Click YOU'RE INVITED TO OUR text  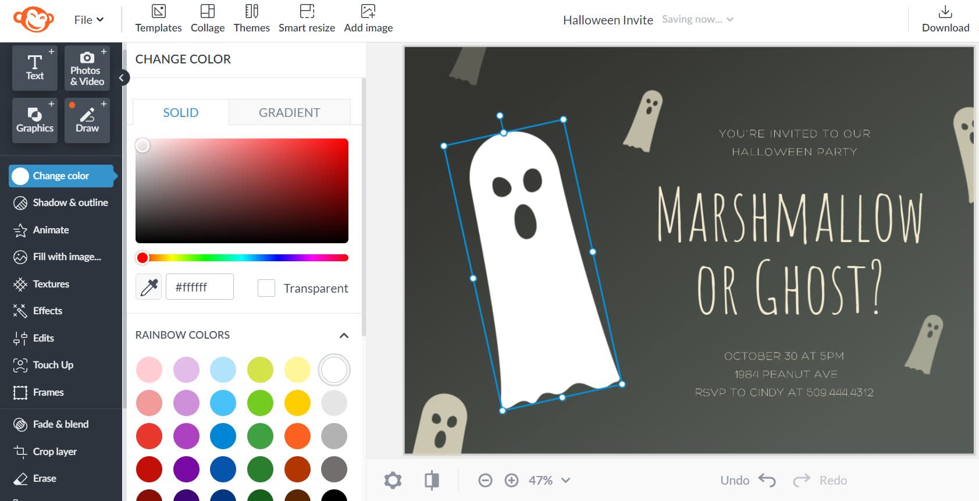pyautogui.click(x=795, y=134)
